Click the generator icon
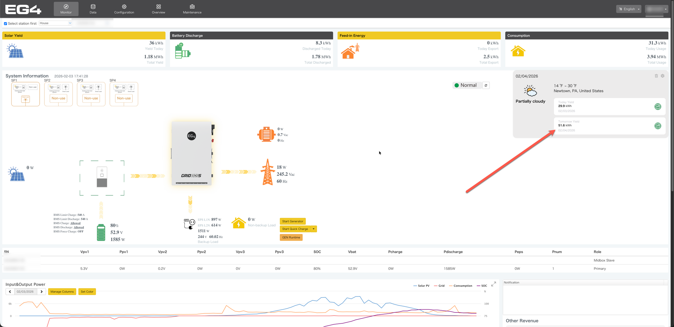Screen dimensions: 674x327 [266, 134]
